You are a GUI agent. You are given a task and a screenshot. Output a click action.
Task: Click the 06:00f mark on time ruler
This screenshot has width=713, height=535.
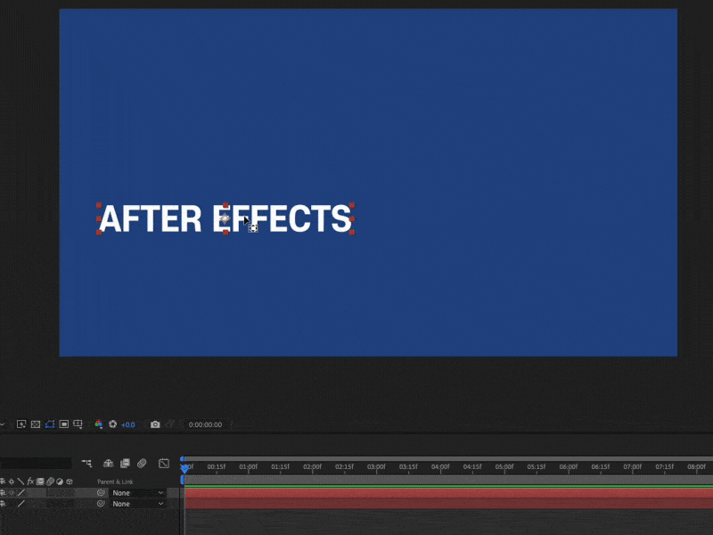point(569,466)
